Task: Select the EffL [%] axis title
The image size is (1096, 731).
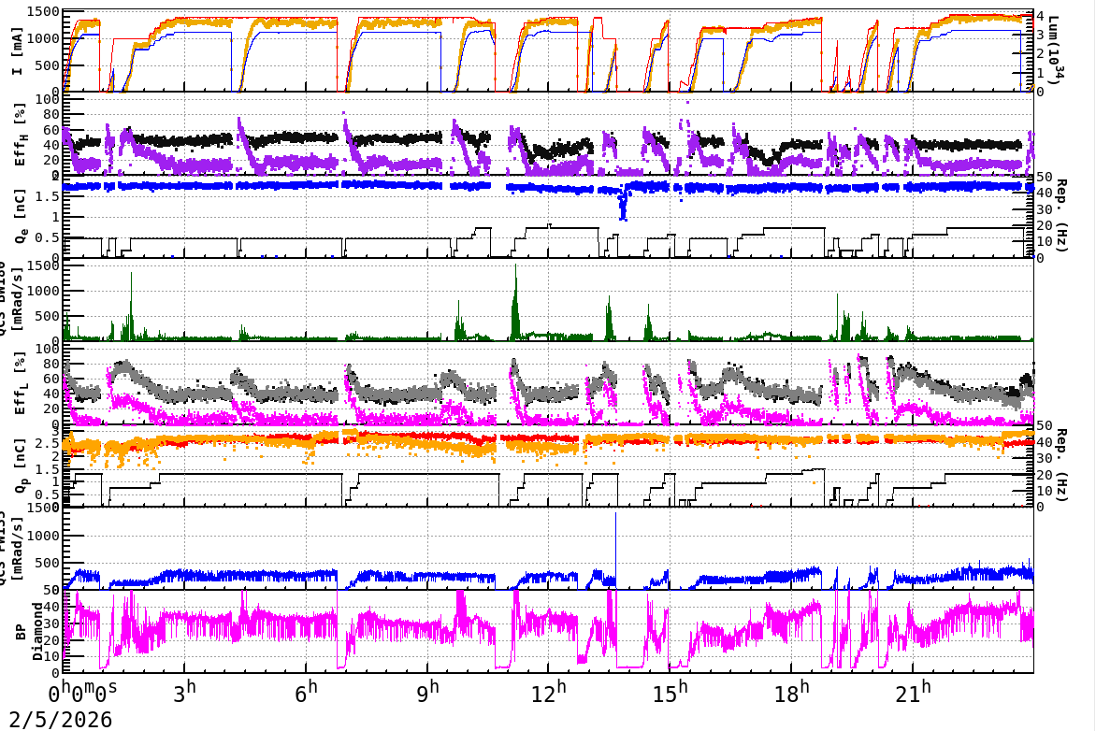Action: [19, 383]
